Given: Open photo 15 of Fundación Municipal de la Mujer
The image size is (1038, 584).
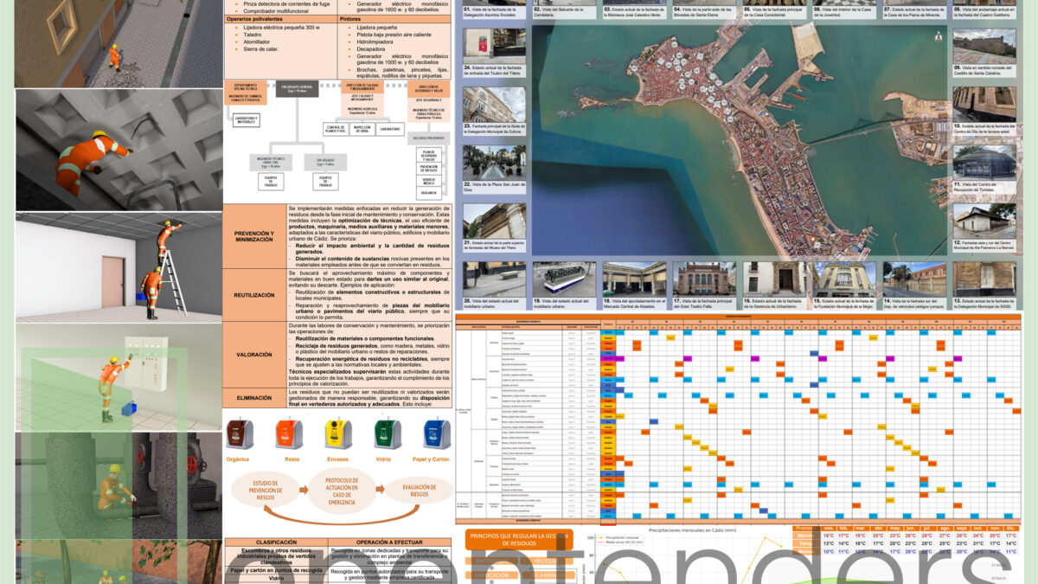Looking at the screenshot, I should coord(844,279).
